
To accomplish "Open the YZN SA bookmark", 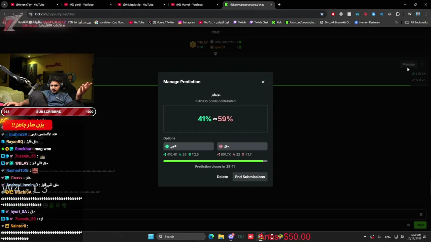I will point(79,23).
